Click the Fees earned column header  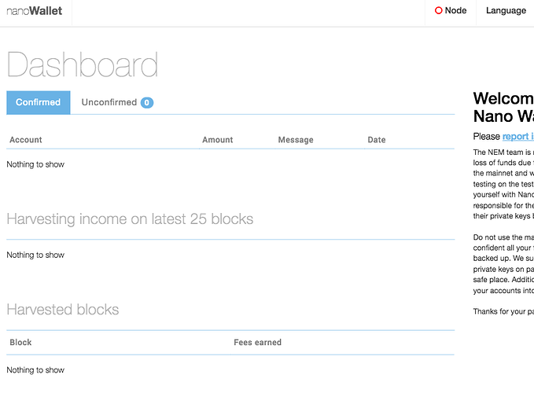tap(257, 342)
